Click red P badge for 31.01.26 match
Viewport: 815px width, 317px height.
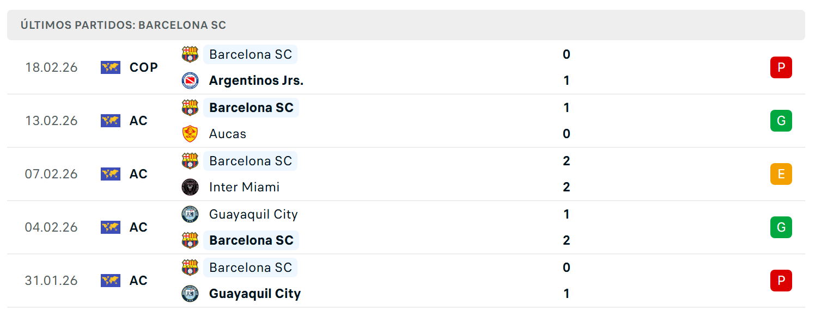pyautogui.click(x=781, y=281)
